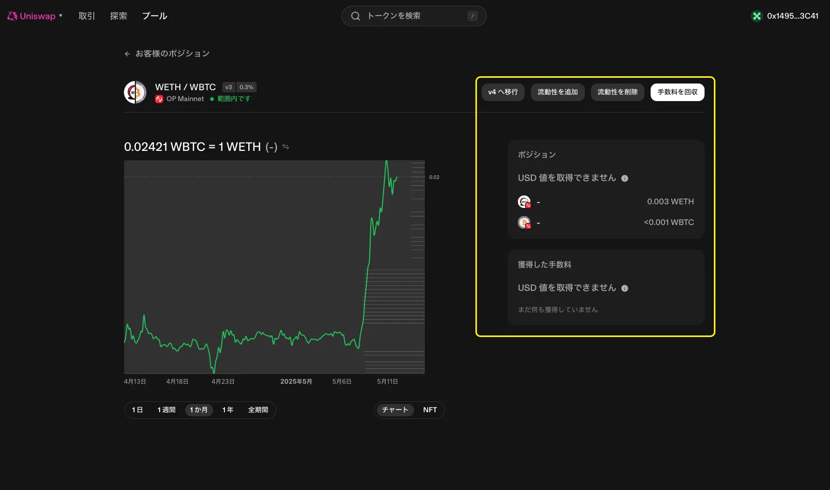
Task: Click the <0.001 WBTC amount
Action: coord(669,222)
